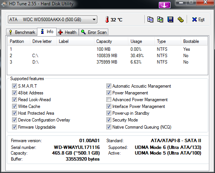The width and height of the screenshot is (215, 173).
Task: Toggle the Write Cache checkbox
Action: click(x=14, y=106)
